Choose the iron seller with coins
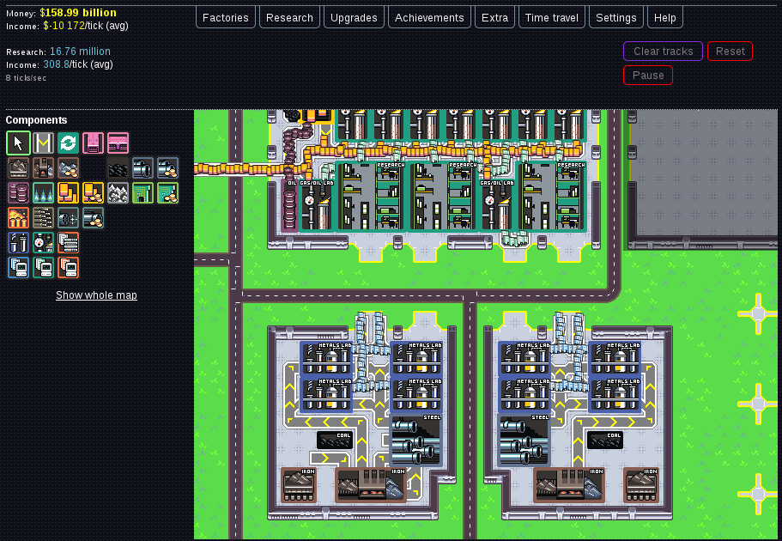Viewport: 782px width, 541px height. tap(69, 168)
